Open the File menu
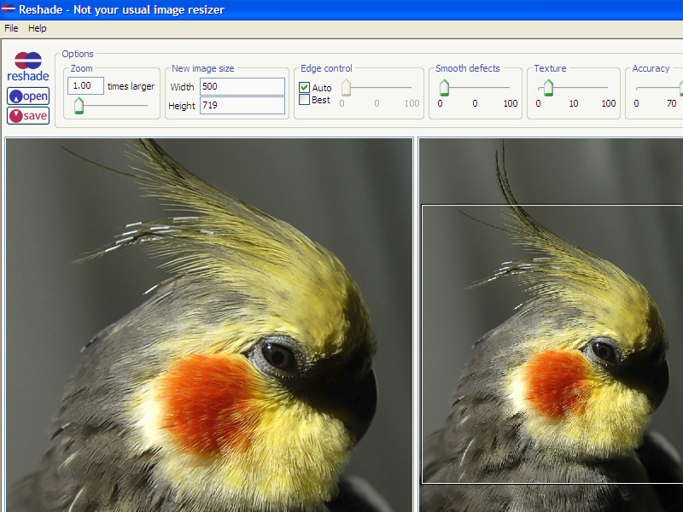This screenshot has height=512, width=683. pyautogui.click(x=11, y=28)
